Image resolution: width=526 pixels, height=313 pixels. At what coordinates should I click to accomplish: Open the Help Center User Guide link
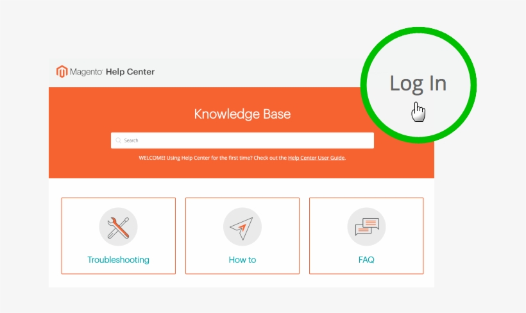tap(316, 158)
